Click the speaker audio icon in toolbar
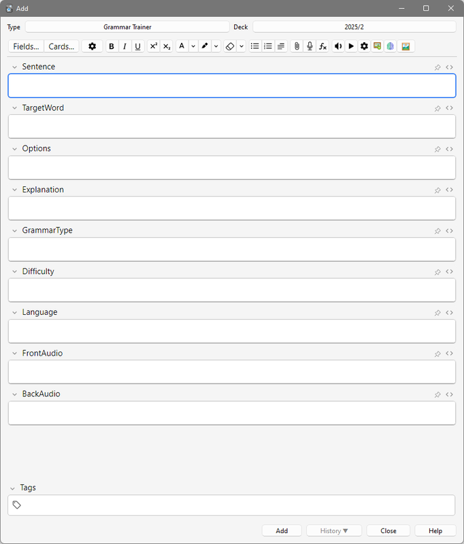The height and width of the screenshot is (544, 464). [338, 46]
